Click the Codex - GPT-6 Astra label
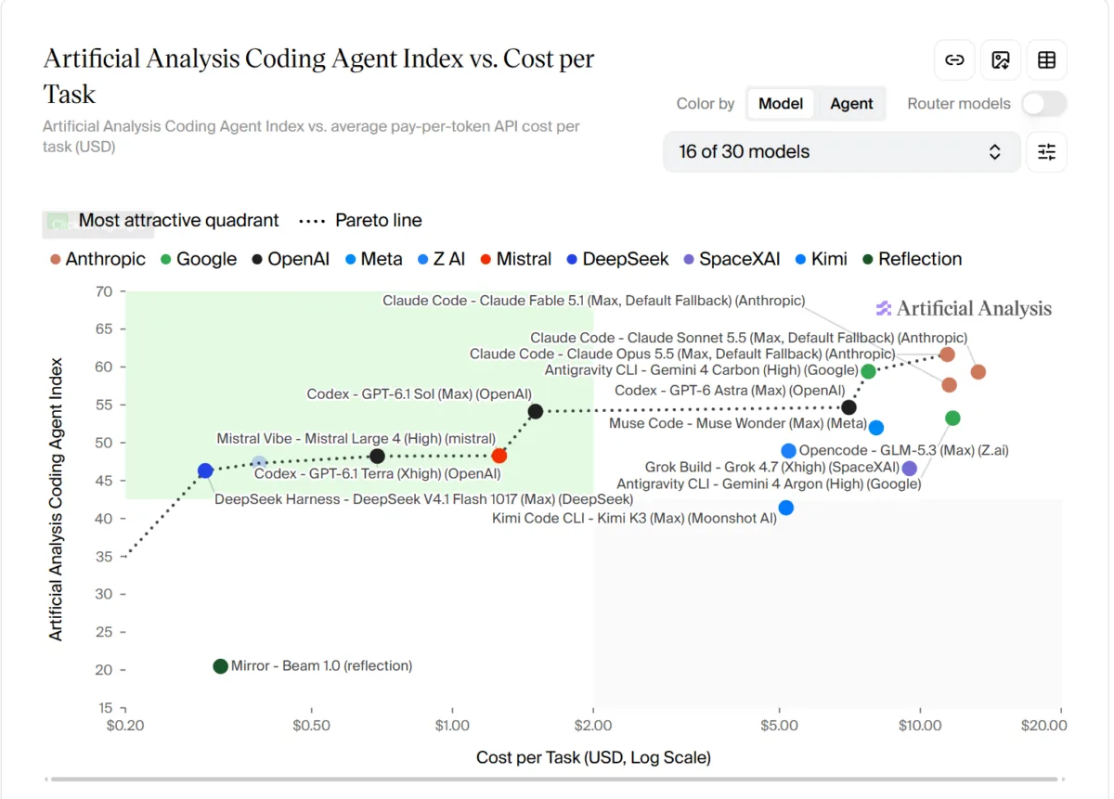The image size is (1114, 799). 730,391
